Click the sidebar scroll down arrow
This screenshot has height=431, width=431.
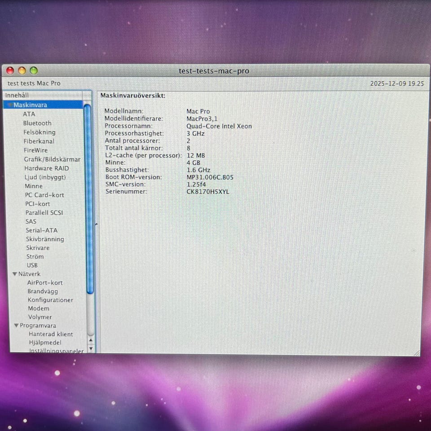(x=91, y=348)
